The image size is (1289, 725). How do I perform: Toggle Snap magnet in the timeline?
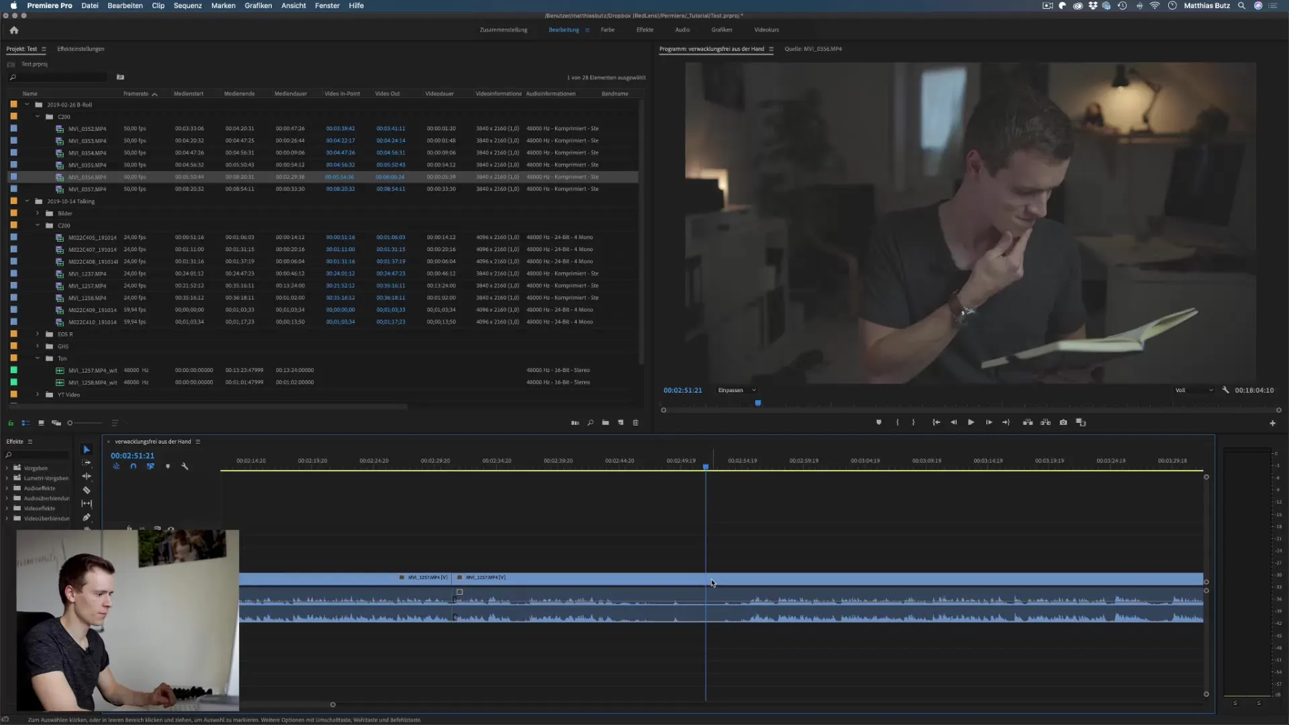(133, 467)
